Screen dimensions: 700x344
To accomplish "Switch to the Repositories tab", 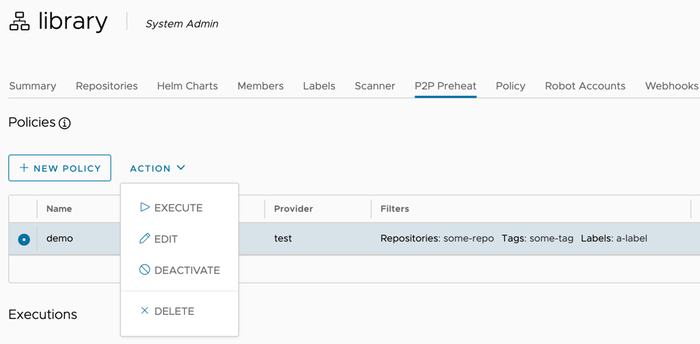I will [x=107, y=86].
